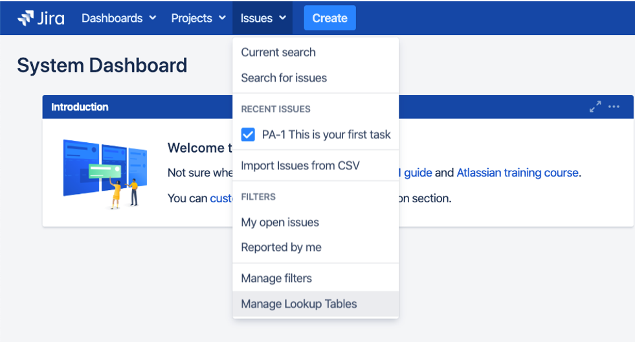Screen dimensions: 635x342
Task: Click Manage Lookup Tables menu item
Action: 298,304
